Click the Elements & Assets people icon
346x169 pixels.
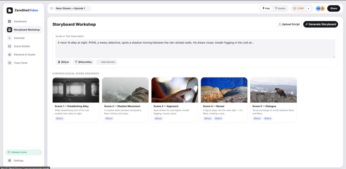point(9,54)
